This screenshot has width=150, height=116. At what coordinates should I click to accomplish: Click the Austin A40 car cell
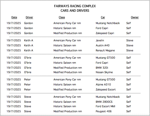point(103,45)
